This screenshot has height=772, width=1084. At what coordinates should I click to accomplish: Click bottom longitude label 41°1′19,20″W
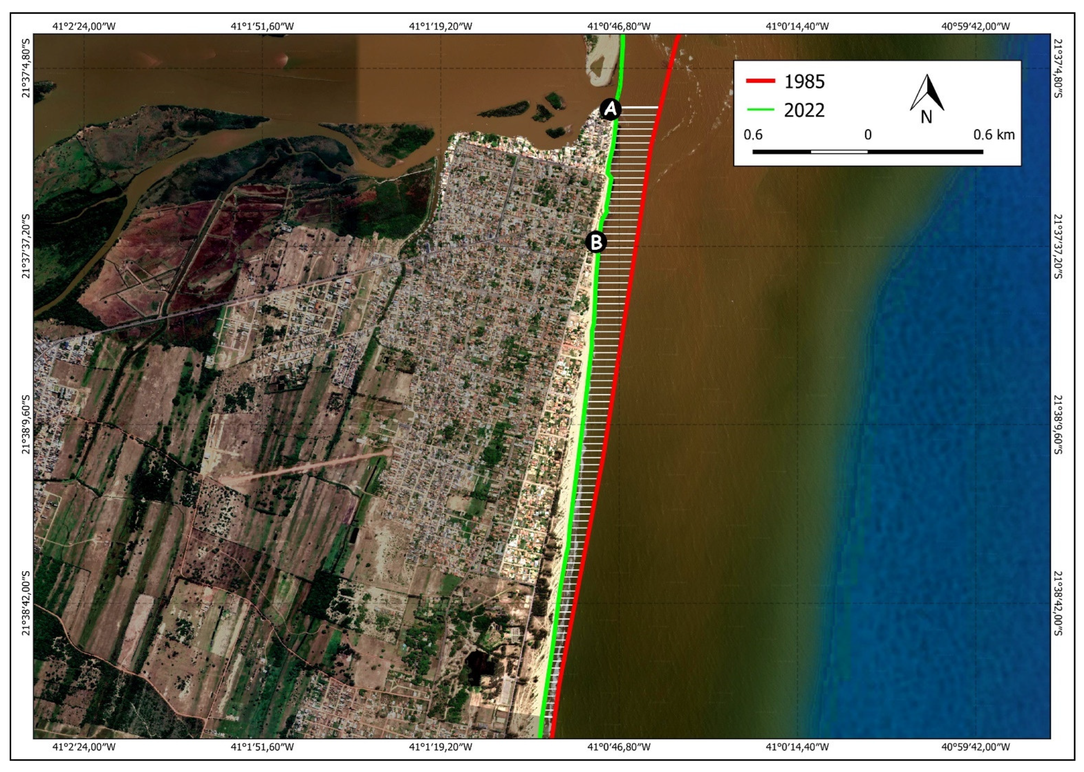(x=440, y=747)
